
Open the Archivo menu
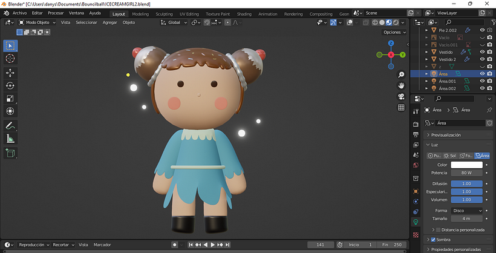(19, 13)
